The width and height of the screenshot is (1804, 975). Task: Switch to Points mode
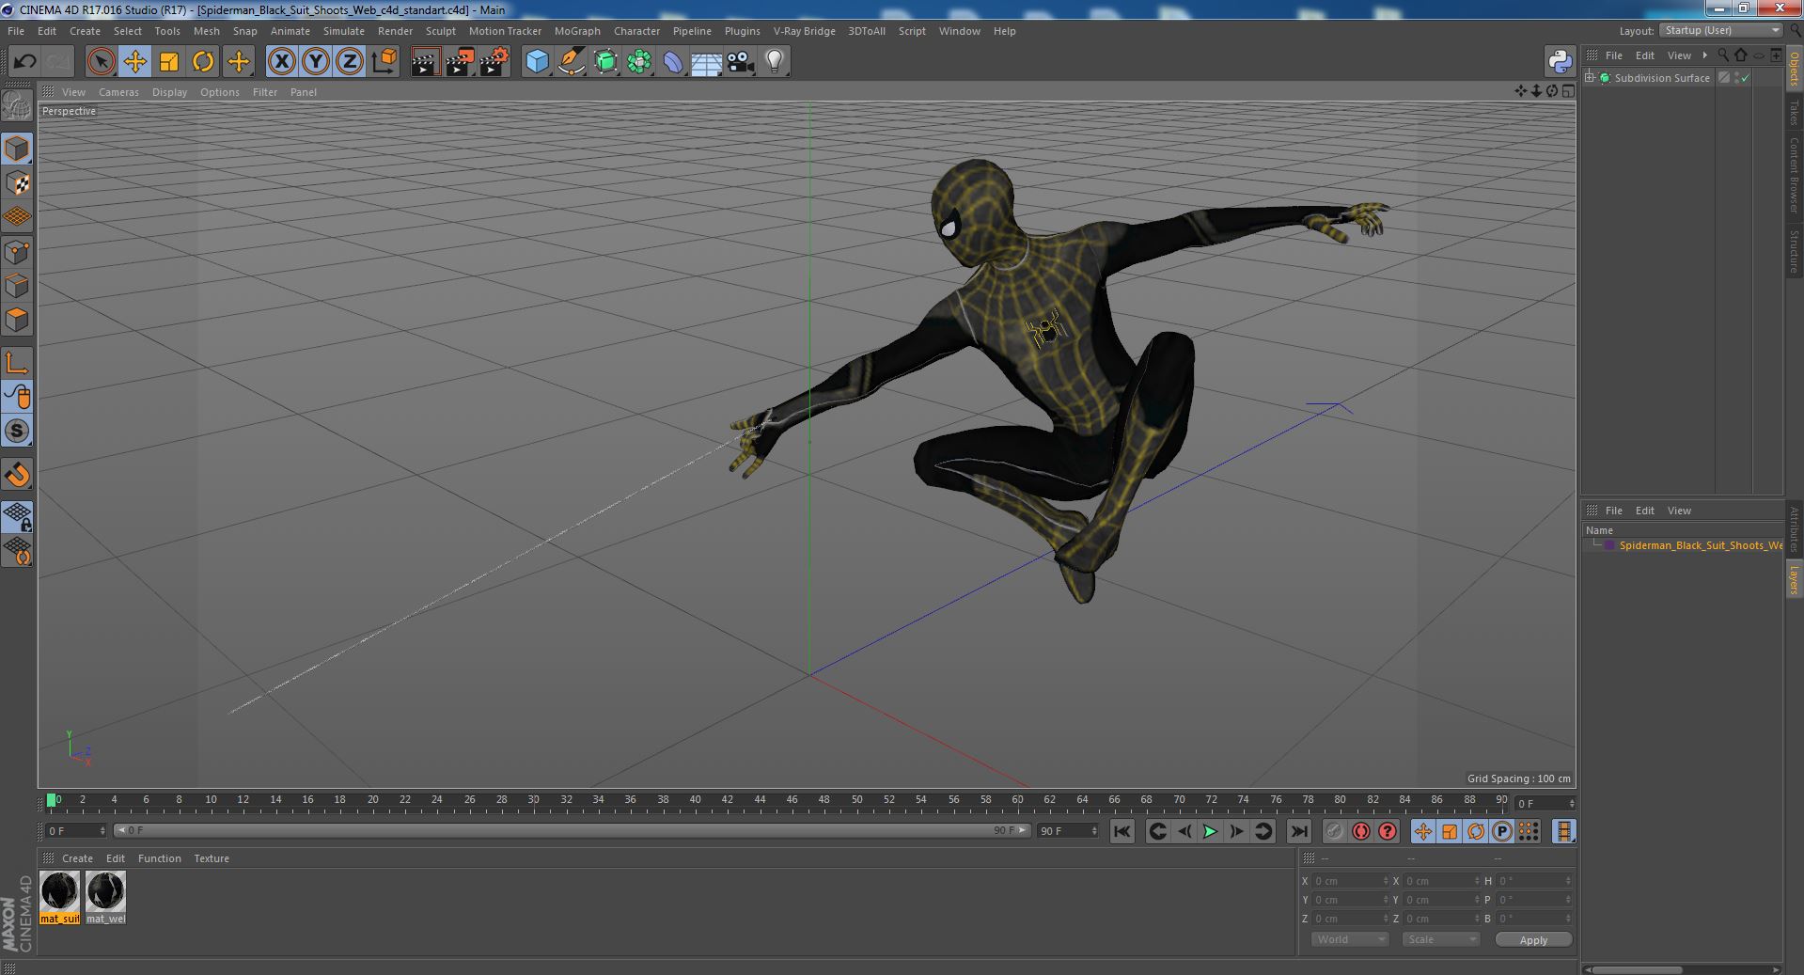(x=17, y=252)
